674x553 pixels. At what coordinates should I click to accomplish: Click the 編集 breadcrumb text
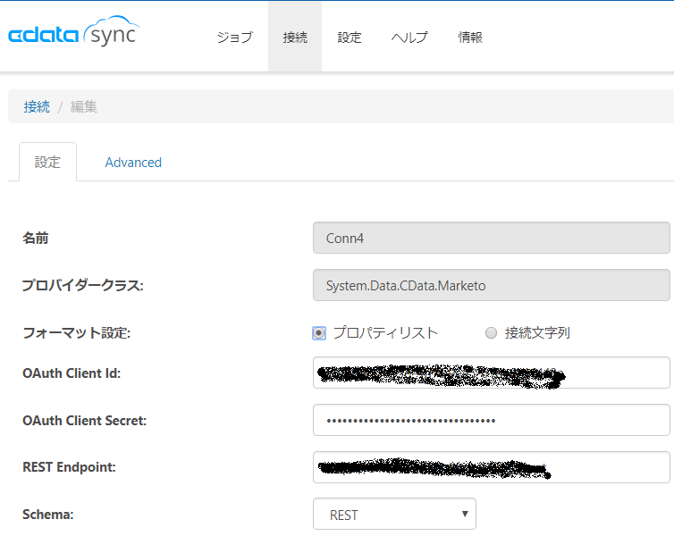(84, 106)
